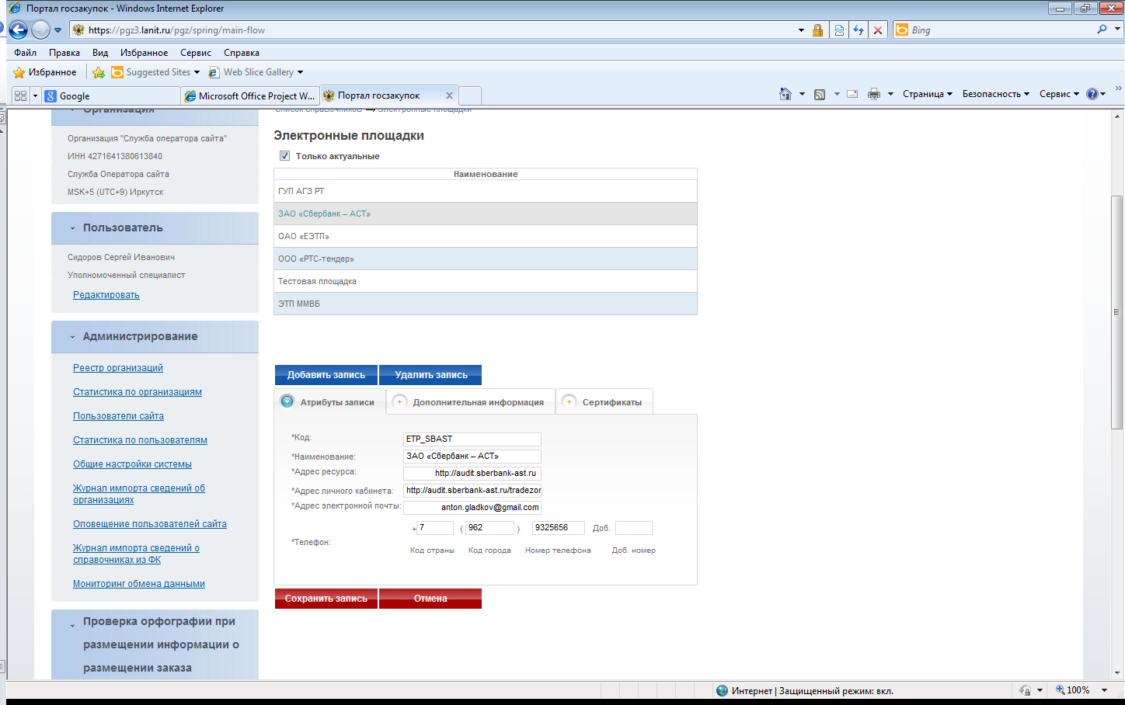Click the Read mail envelope icon
Image resolution: width=1125 pixels, height=705 pixels.
[x=852, y=94]
